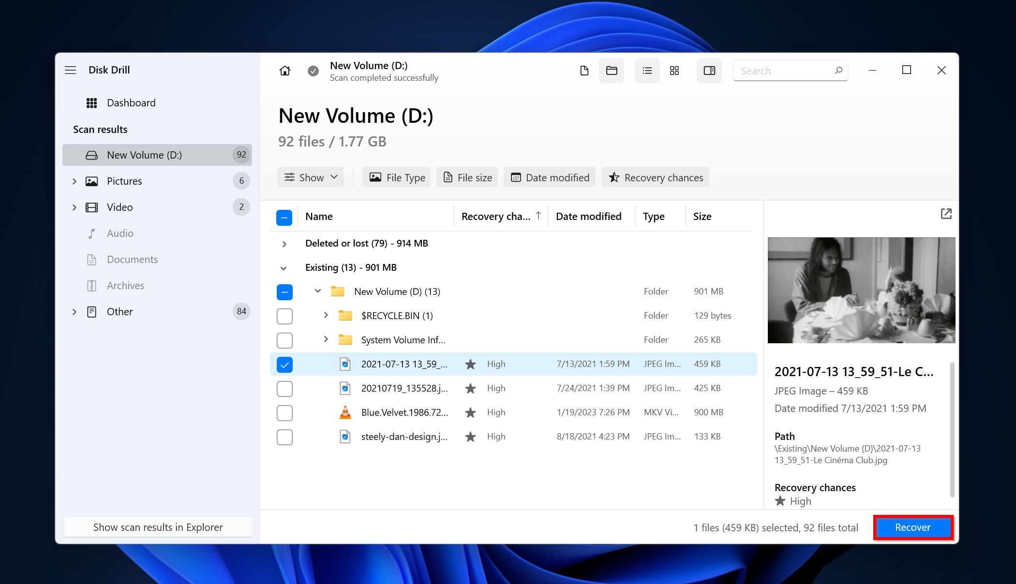Click Show scan results in Explorer
Screen dimensions: 1016x584
[158, 527]
